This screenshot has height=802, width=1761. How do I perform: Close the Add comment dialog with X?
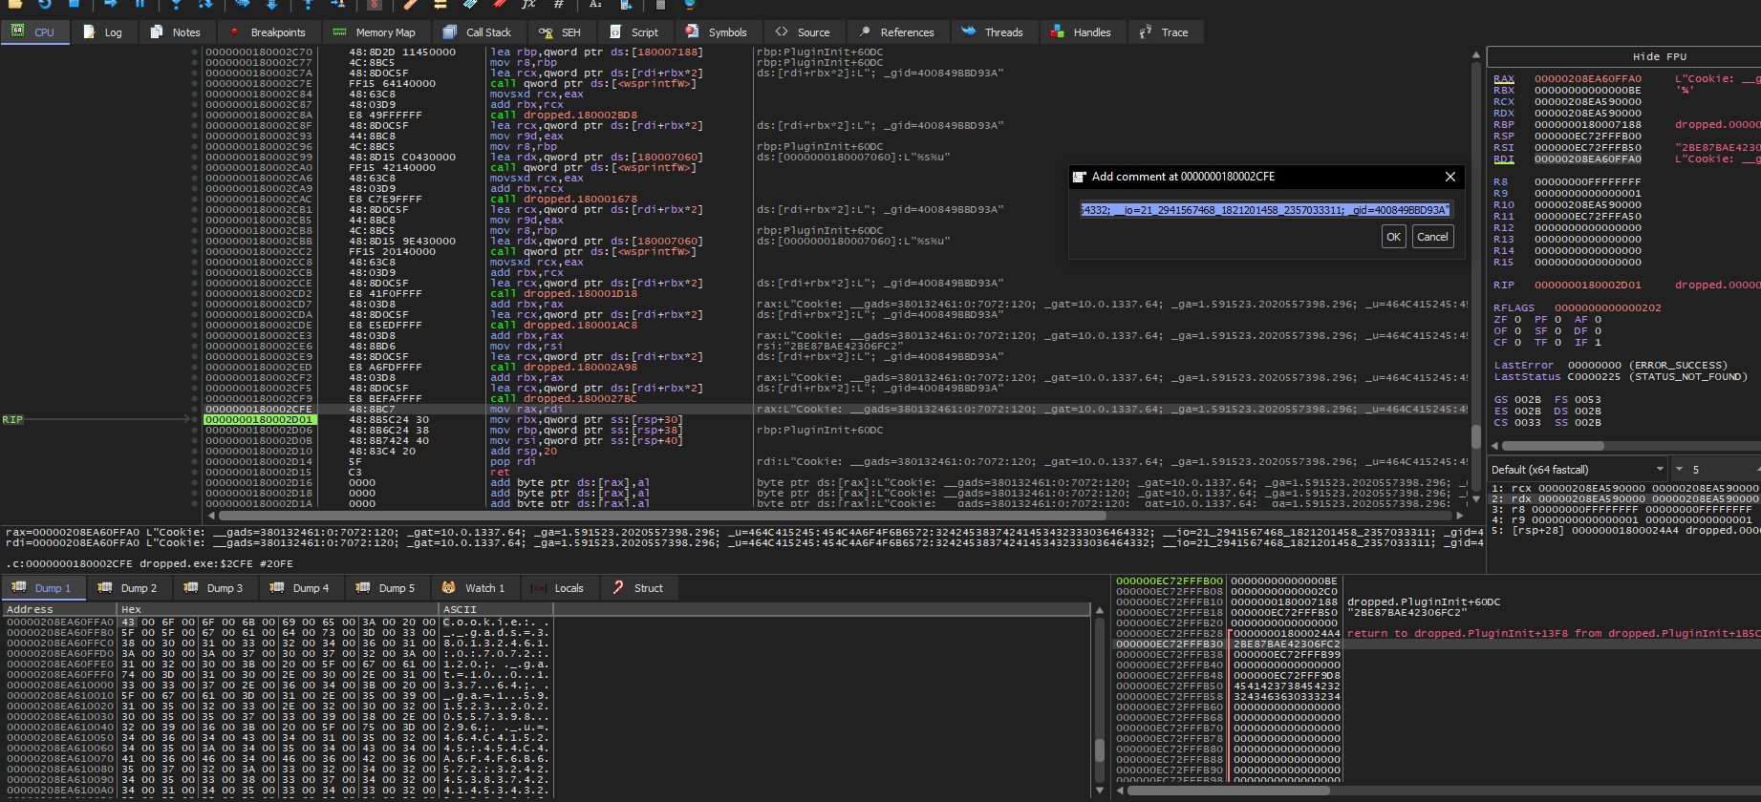1450,177
